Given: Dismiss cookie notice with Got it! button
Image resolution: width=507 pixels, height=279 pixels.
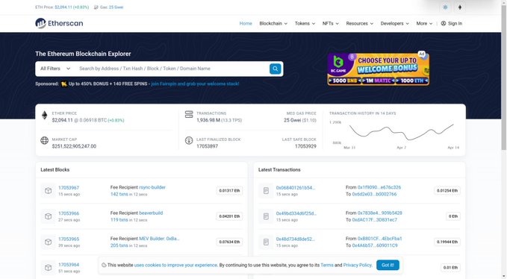Looking at the screenshot, I should tap(388, 265).
